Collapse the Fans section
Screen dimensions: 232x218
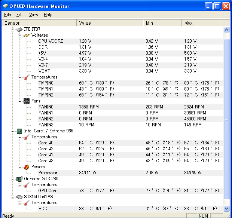click(x=19, y=101)
